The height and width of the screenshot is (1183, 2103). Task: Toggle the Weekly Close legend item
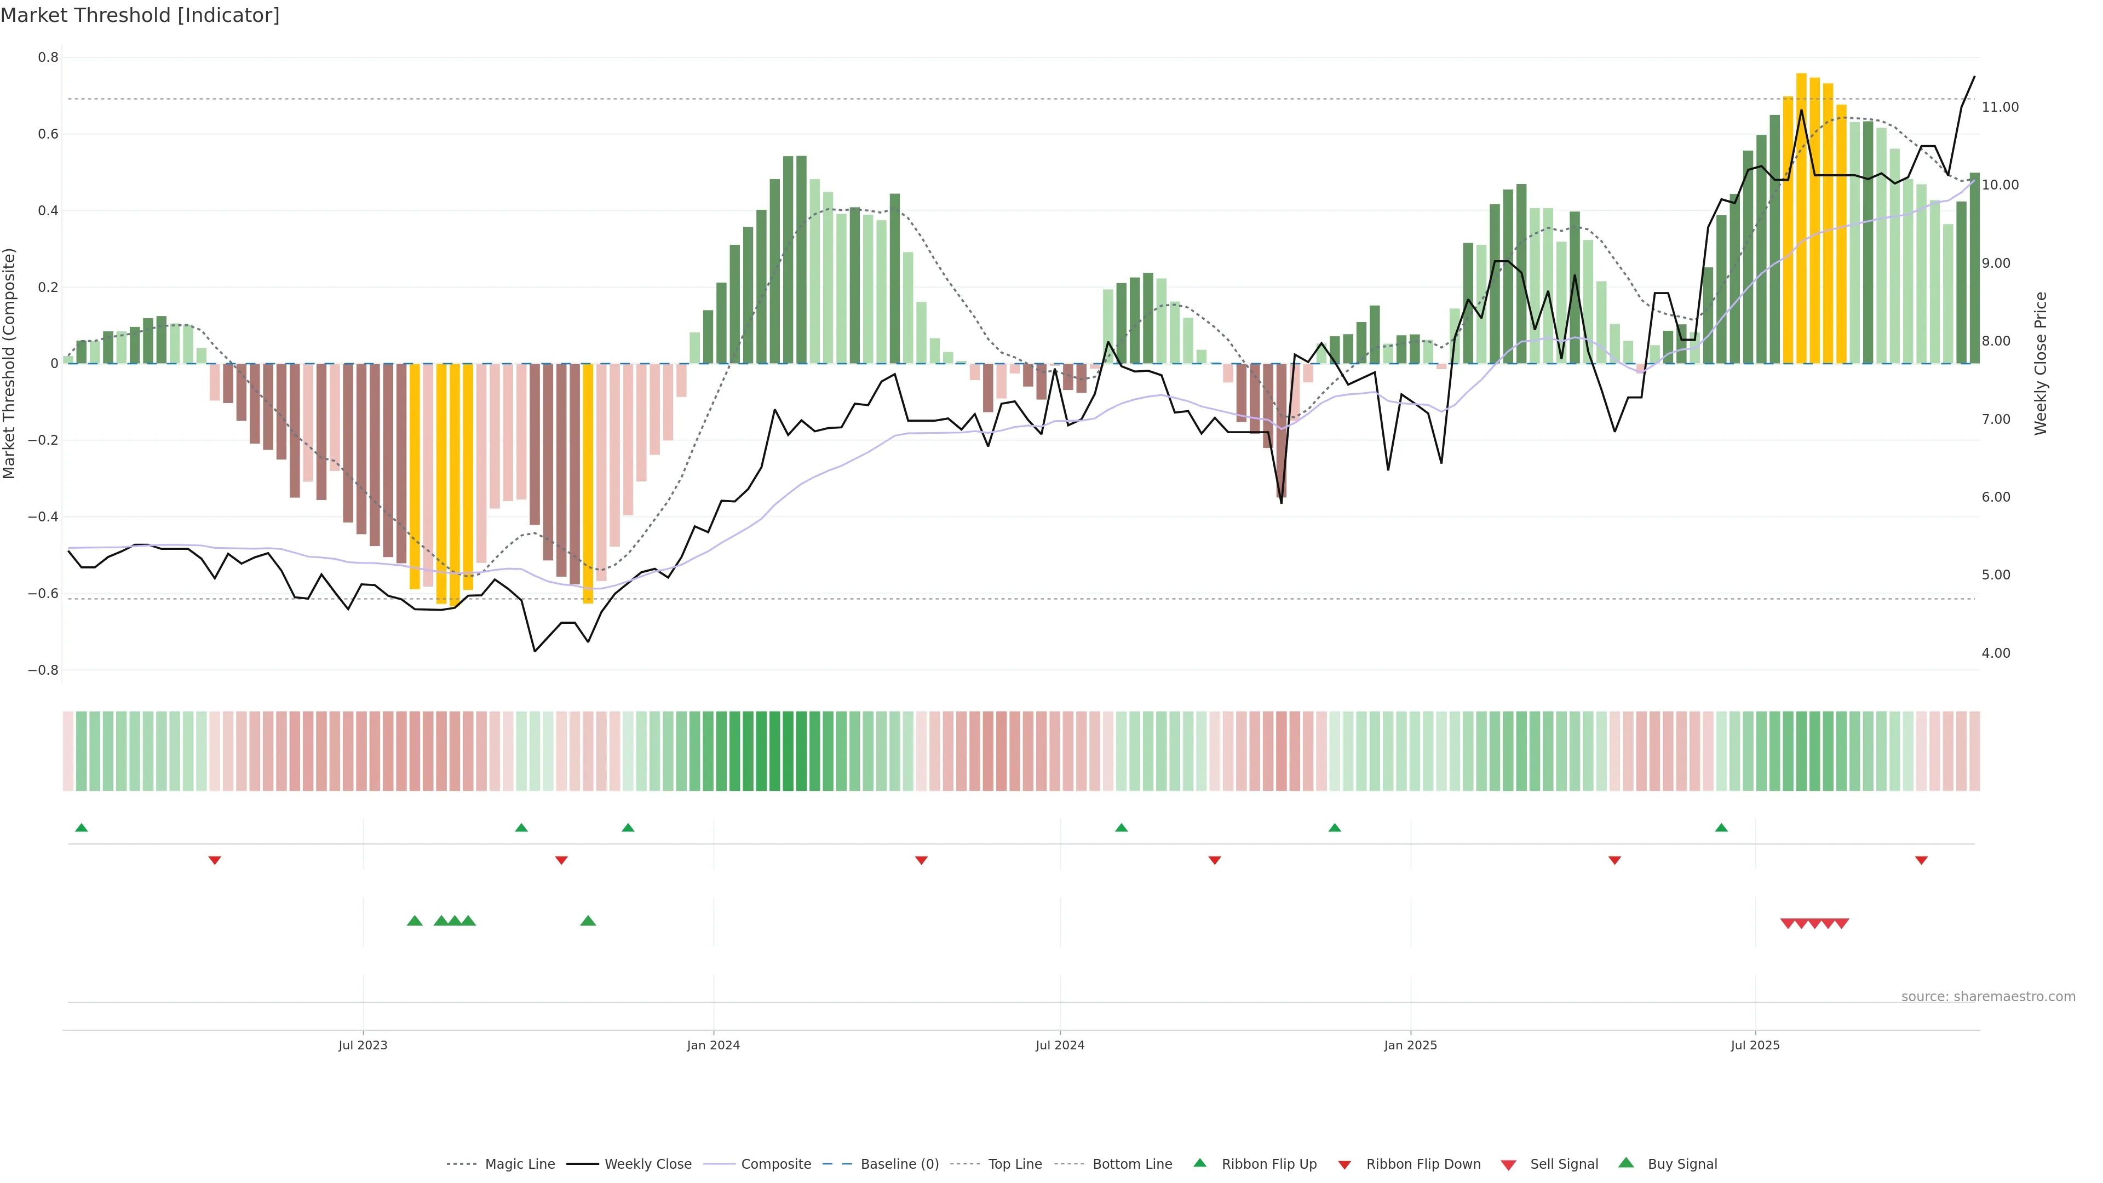tap(647, 1163)
